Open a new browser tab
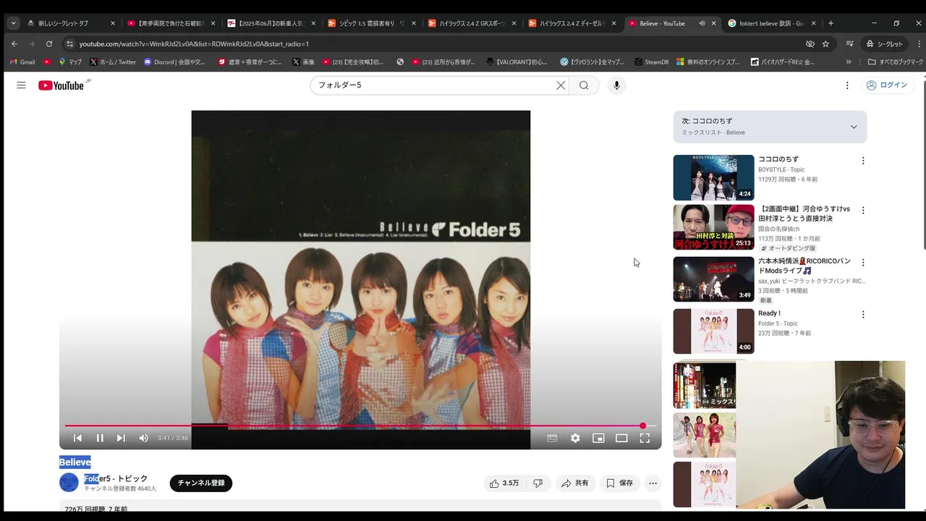Screen dimensions: 926x521 click(x=831, y=23)
